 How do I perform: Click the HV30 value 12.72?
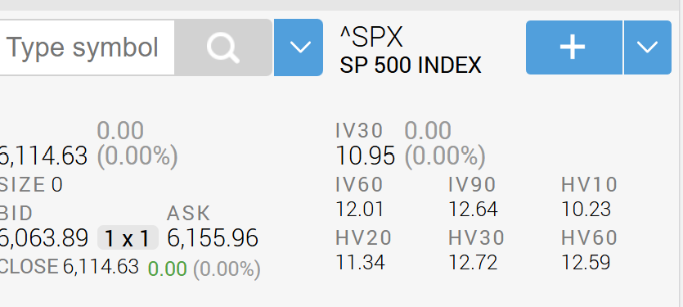[473, 262]
